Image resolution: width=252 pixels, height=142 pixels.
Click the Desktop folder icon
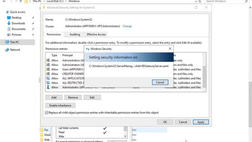click(9, 18)
